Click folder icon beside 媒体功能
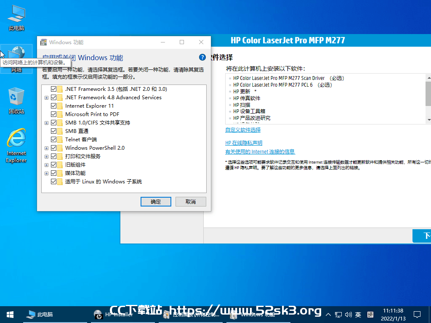 point(60,173)
